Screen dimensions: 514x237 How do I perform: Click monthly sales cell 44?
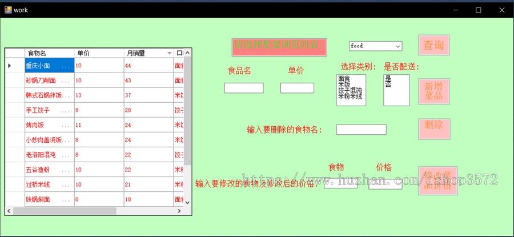[x=148, y=66]
